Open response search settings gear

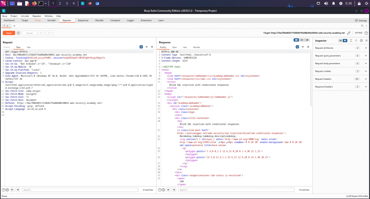[163, 190]
